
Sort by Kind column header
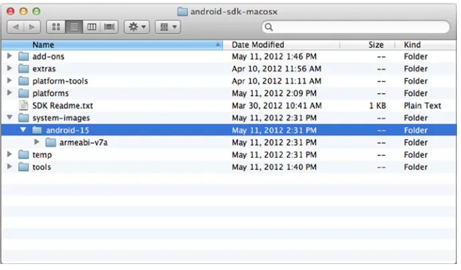426,45
